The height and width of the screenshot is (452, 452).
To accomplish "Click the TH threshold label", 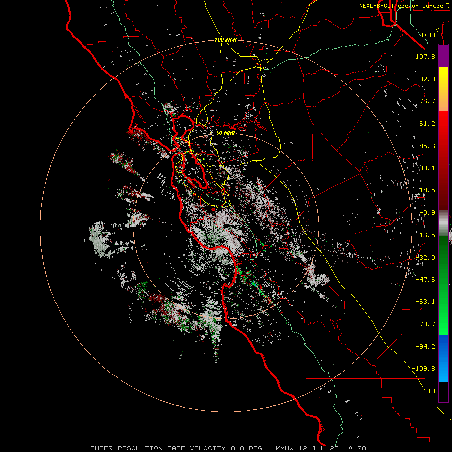I will (x=431, y=391).
